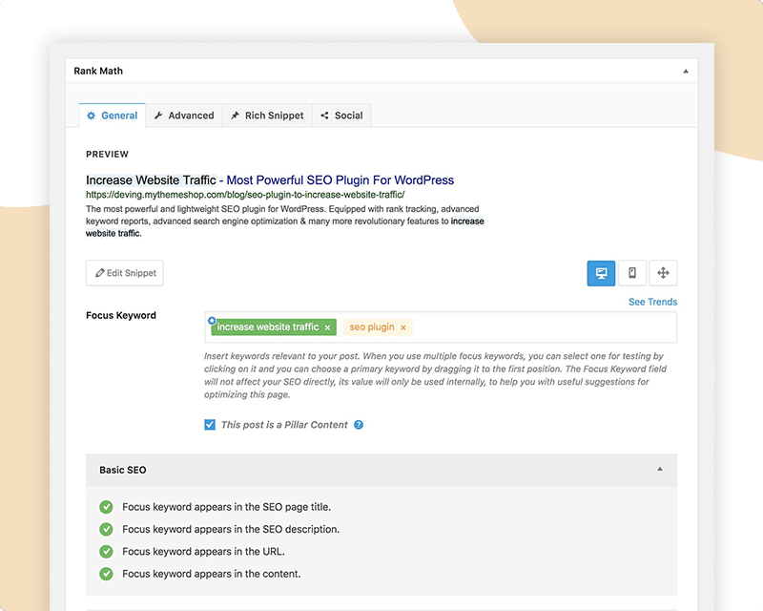Click the Rich Snippet pin icon
Viewport: 763px width, 611px height.
[x=235, y=116]
